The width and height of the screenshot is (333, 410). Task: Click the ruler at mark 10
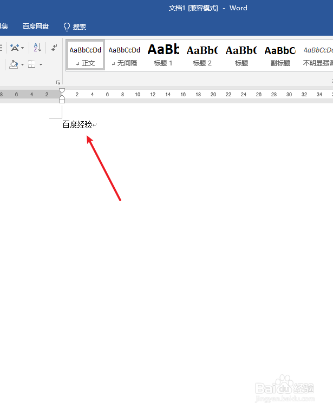coord(138,95)
